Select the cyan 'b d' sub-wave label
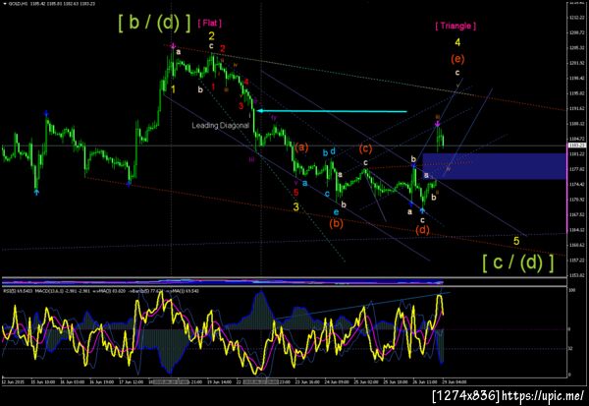The height and width of the screenshot is (406, 589). coord(329,152)
